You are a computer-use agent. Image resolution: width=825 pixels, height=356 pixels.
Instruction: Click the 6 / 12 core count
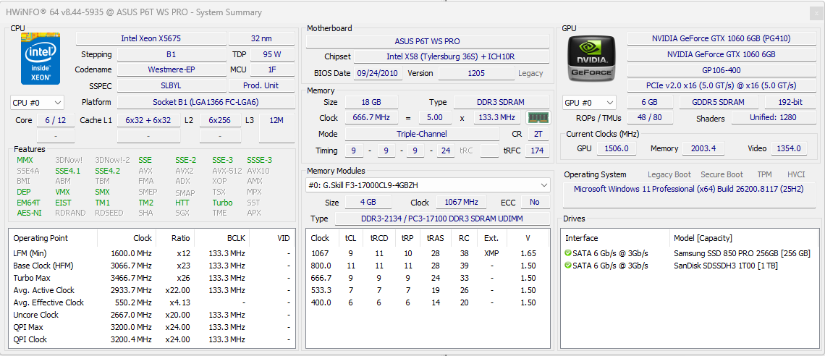point(56,120)
